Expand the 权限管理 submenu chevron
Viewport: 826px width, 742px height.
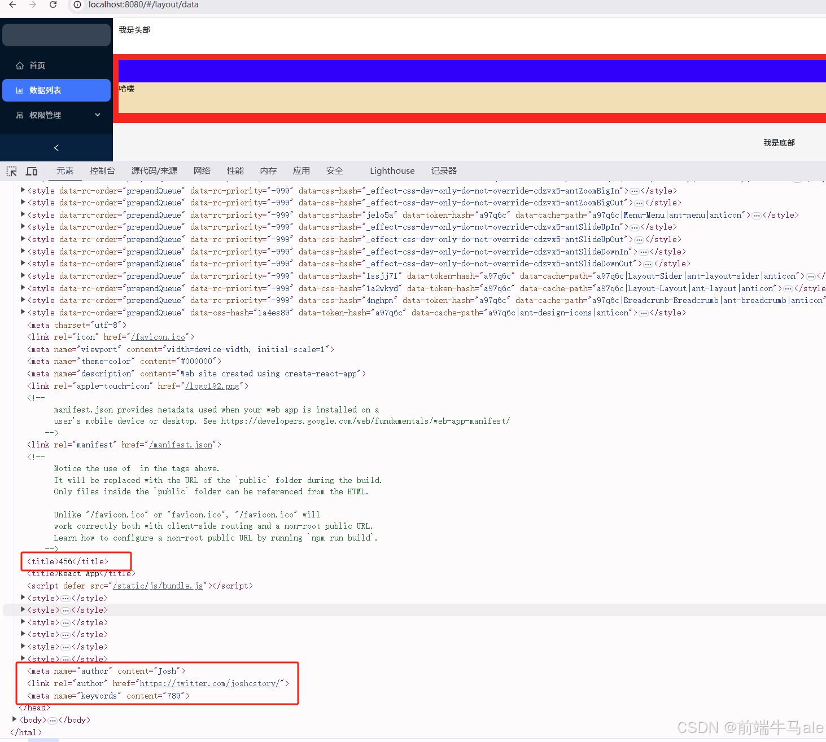pyautogui.click(x=97, y=115)
